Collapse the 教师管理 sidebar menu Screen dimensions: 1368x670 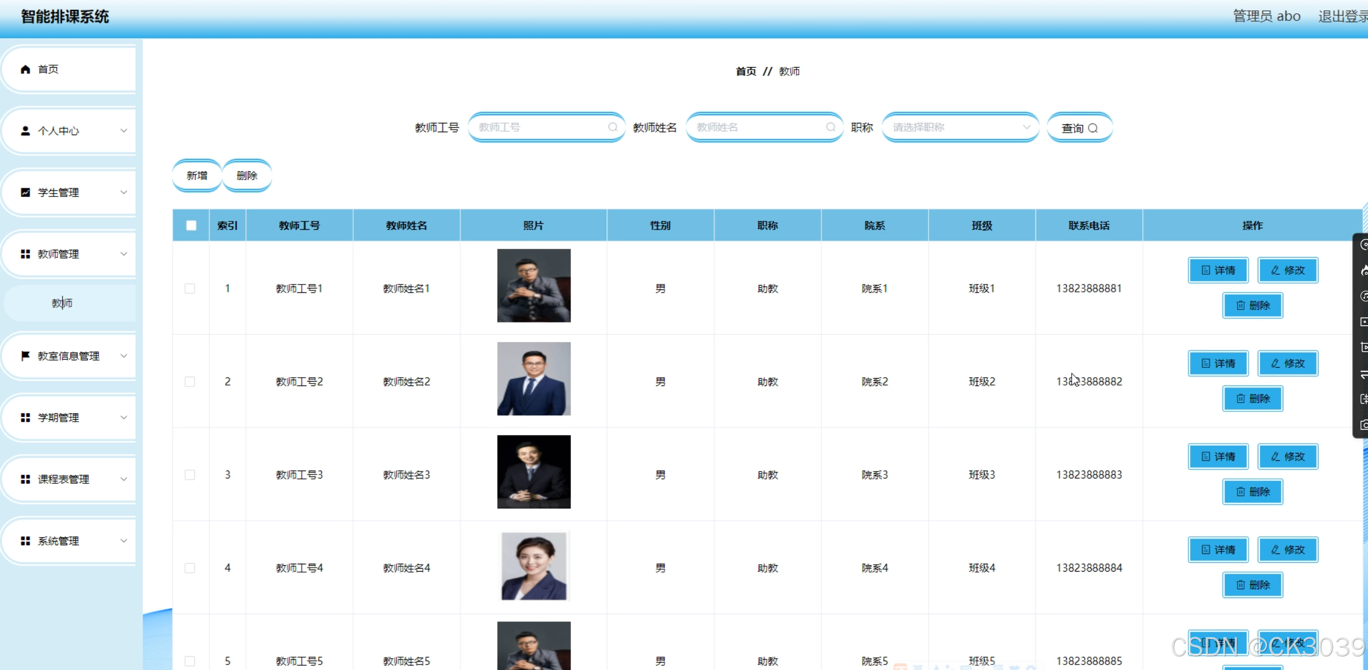[69, 254]
